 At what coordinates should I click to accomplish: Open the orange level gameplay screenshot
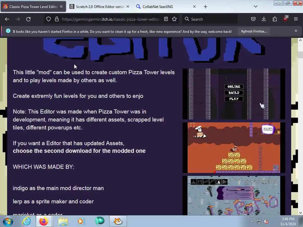234,148
